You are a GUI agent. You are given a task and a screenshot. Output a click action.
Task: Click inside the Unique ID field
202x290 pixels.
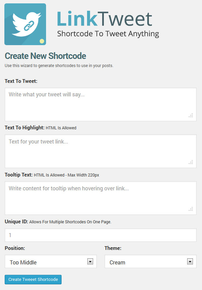100,235
